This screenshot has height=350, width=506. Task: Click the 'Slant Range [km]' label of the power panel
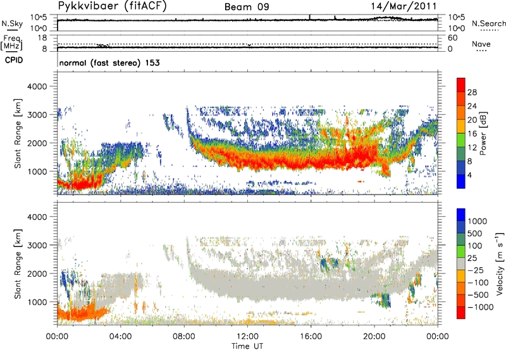18,133
